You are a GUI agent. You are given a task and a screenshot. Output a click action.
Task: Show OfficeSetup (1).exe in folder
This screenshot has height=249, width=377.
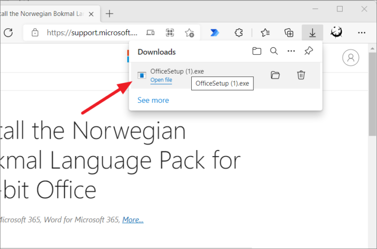pos(275,75)
